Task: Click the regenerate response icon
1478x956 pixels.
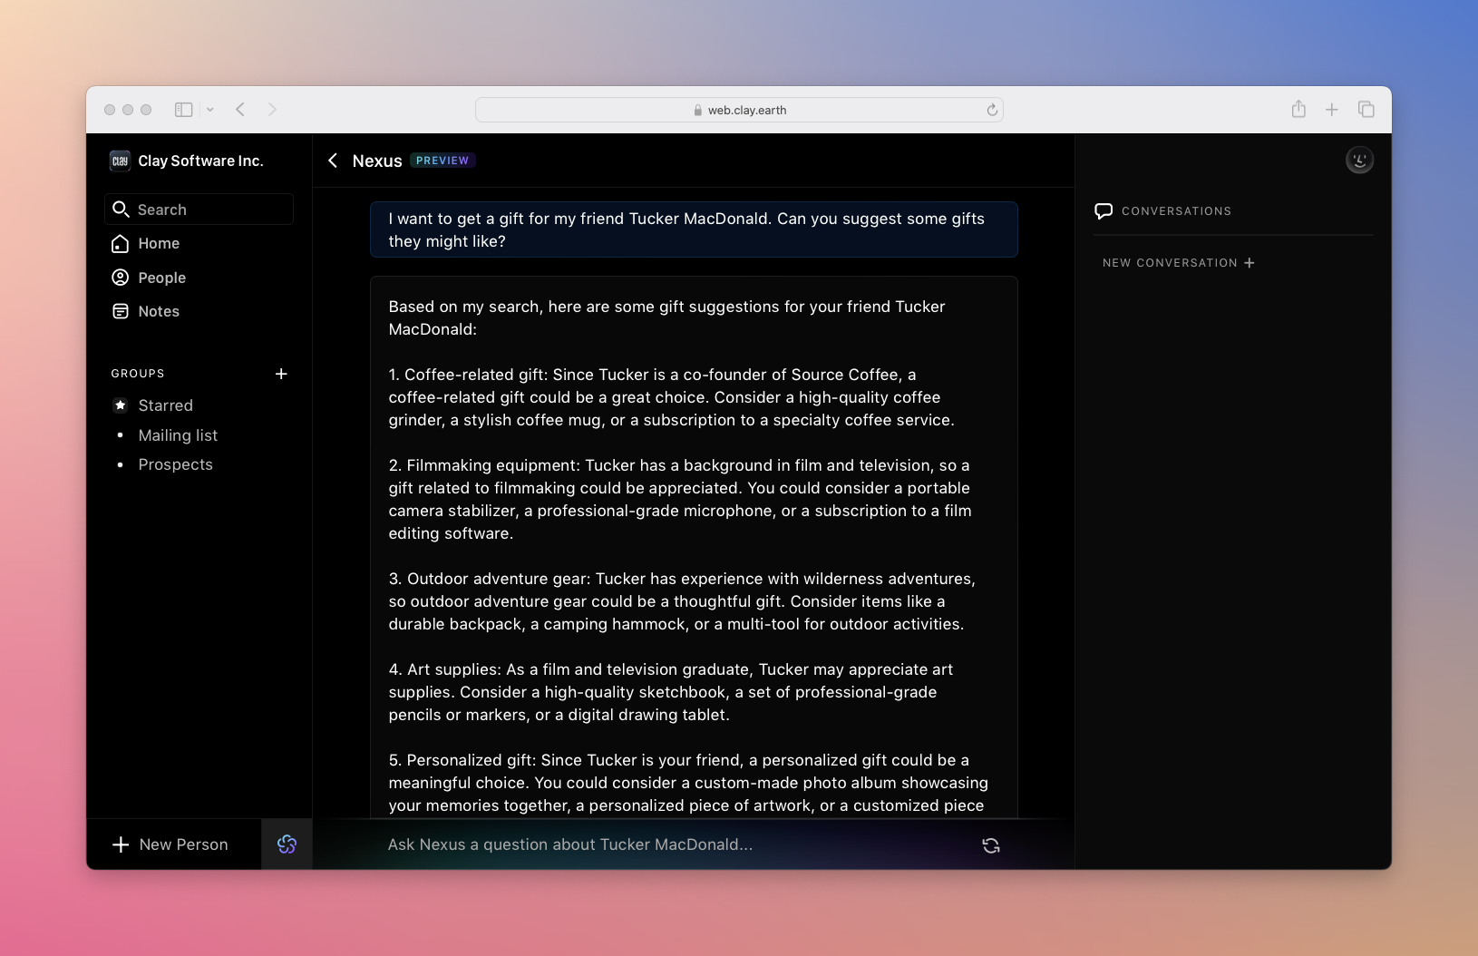Action: tap(990, 845)
